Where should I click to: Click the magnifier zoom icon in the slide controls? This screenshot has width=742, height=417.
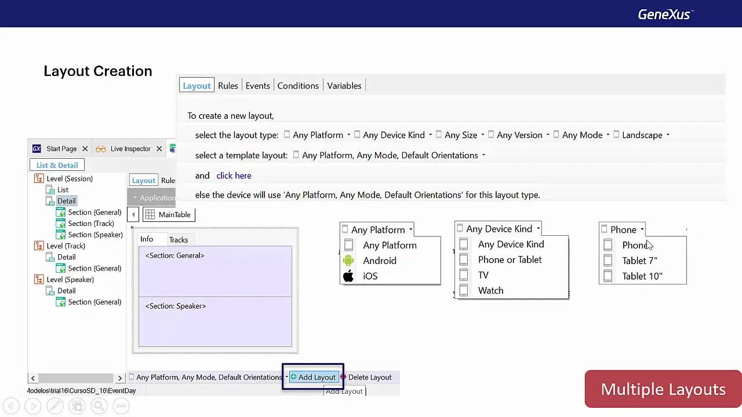[99, 406]
